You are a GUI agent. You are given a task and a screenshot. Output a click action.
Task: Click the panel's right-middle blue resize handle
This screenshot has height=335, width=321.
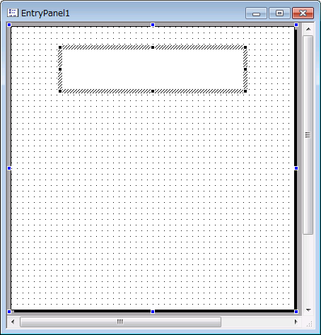click(x=296, y=168)
